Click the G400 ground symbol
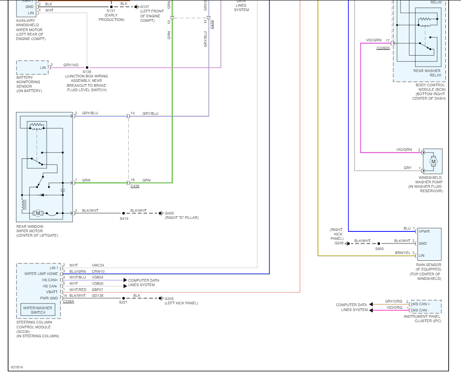Image resolution: width=461 pixels, height=376 pixels. pos(161,213)
